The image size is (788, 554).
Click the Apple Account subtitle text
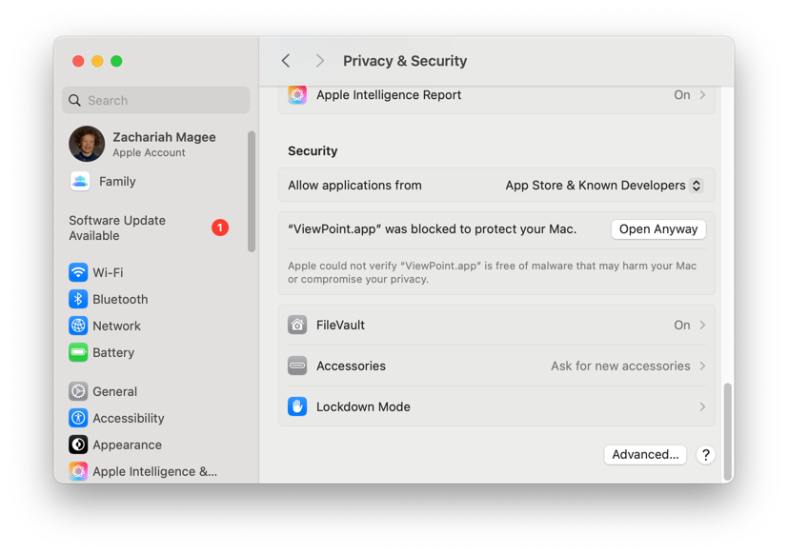149,152
